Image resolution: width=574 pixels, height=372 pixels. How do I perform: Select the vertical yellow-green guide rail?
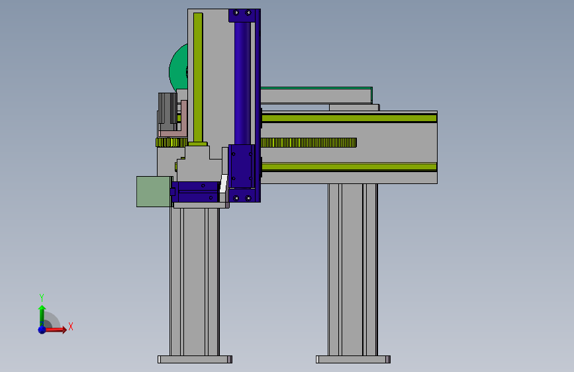coord(198,77)
